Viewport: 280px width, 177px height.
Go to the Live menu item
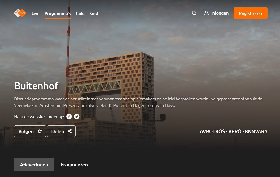pyautogui.click(x=35, y=13)
